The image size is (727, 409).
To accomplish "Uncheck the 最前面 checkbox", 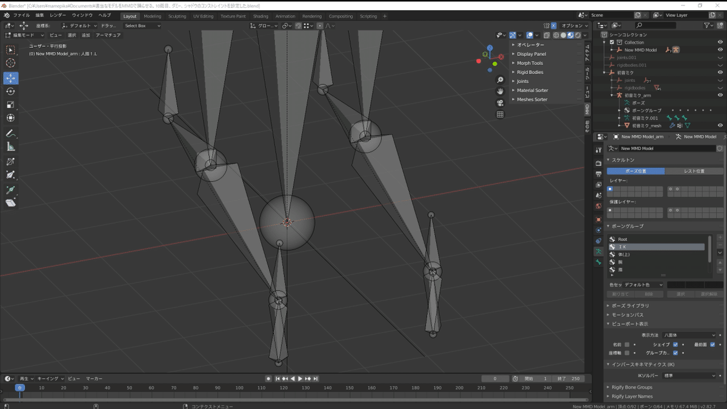I will 712,344.
